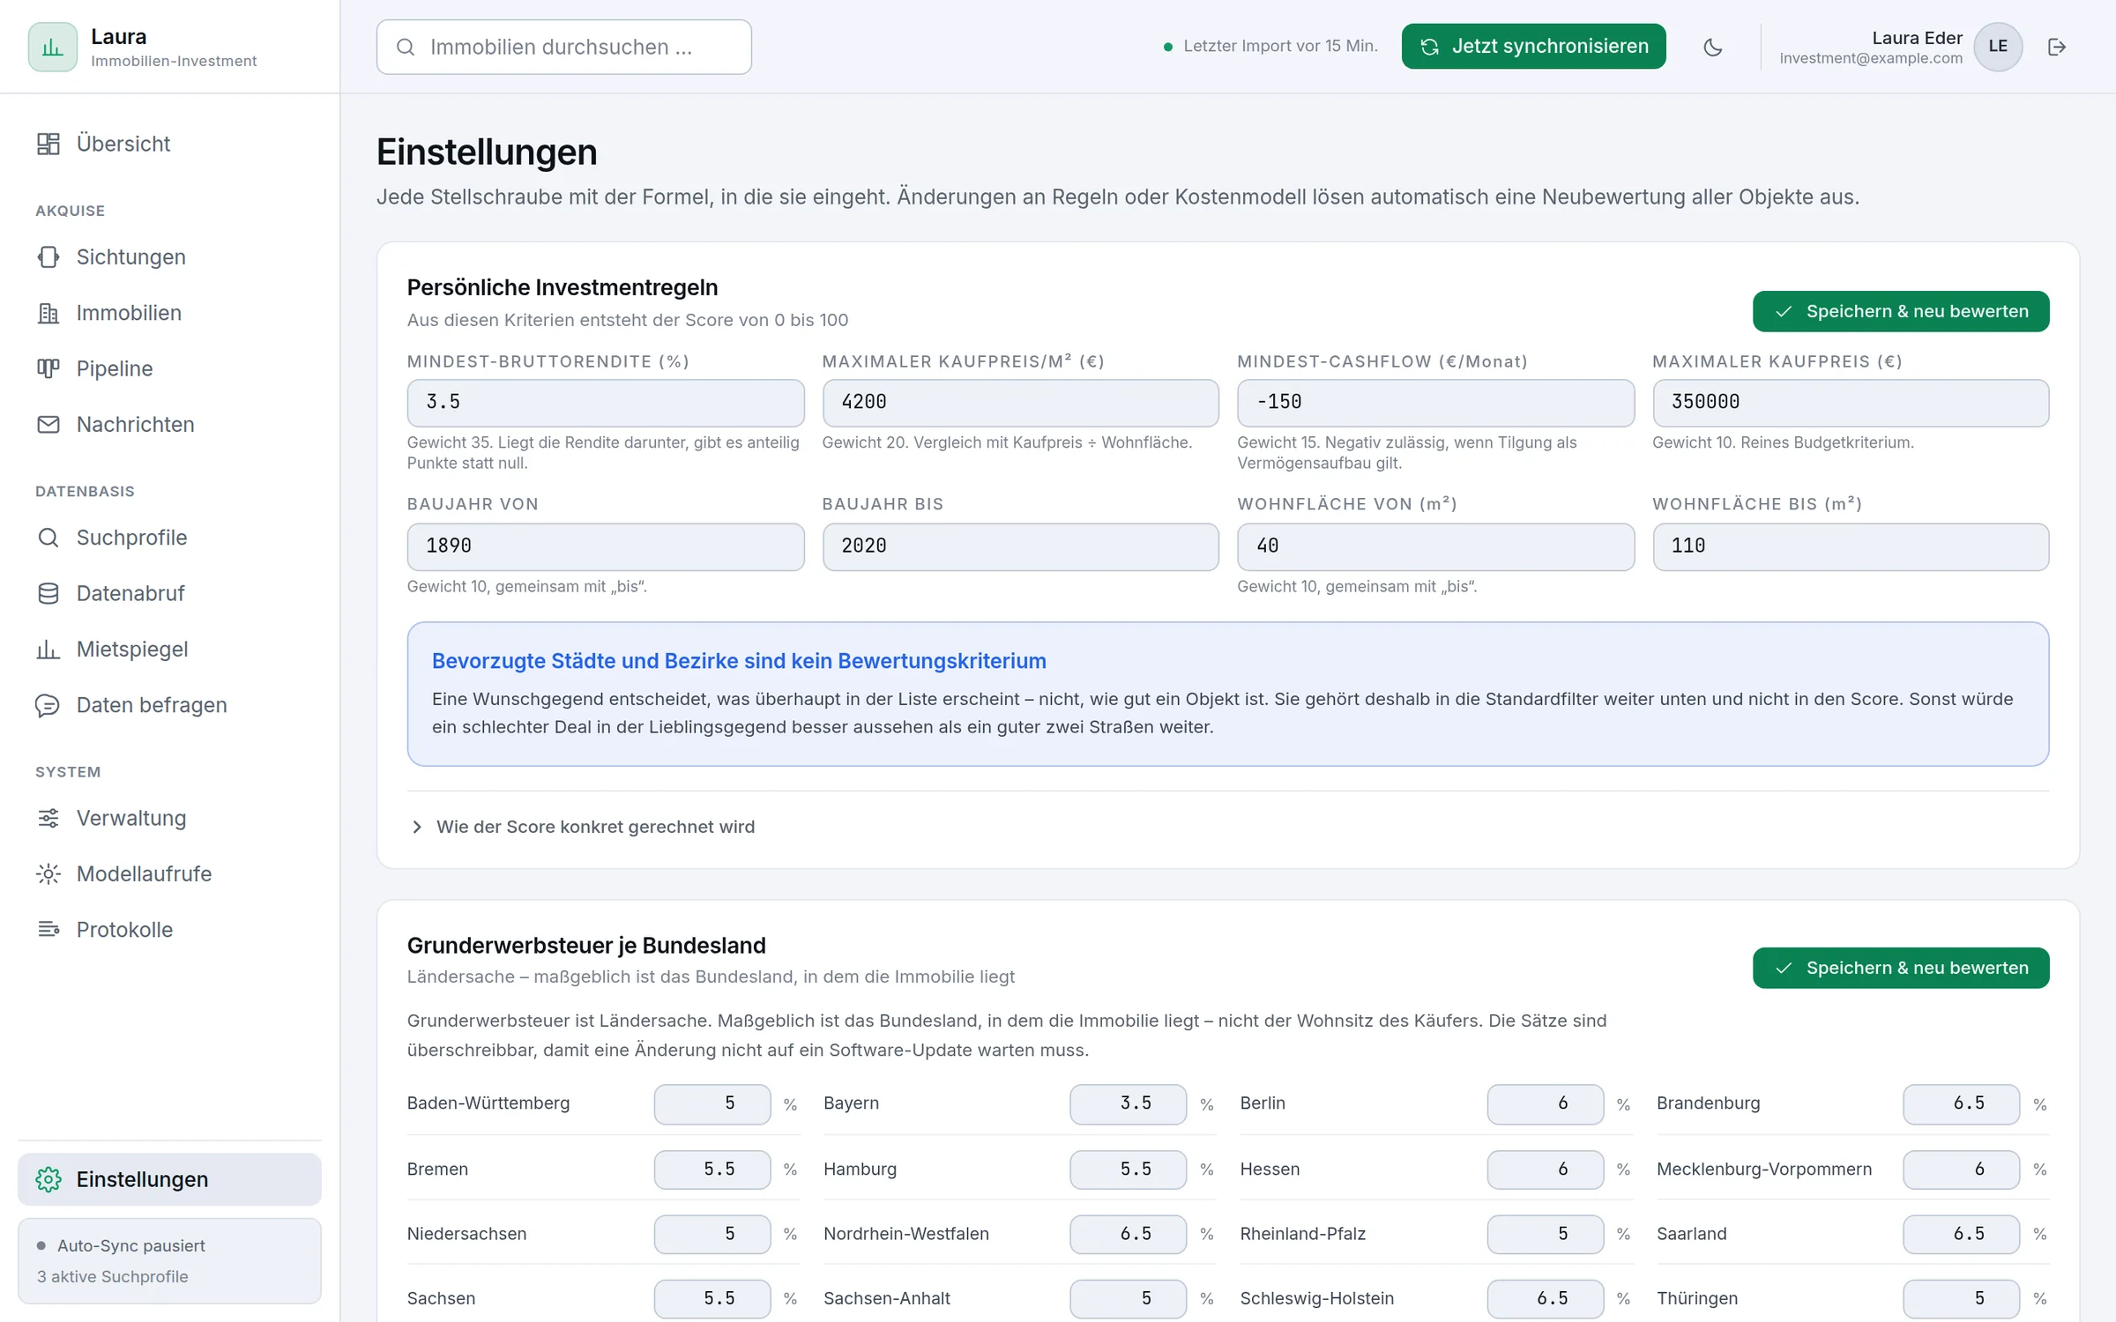Save Investmentregeln with 'Speichern & neu bewerten'

(x=1901, y=311)
